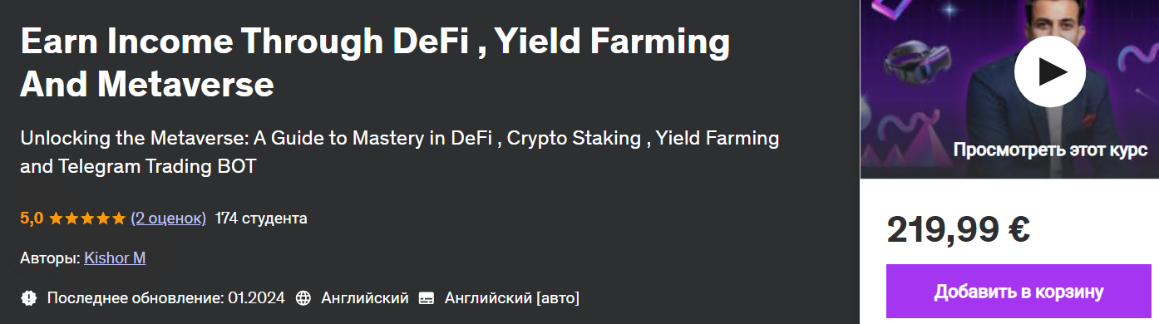Click the 5,0 rating score
Viewport: 1159px width, 324px height.
(32, 218)
